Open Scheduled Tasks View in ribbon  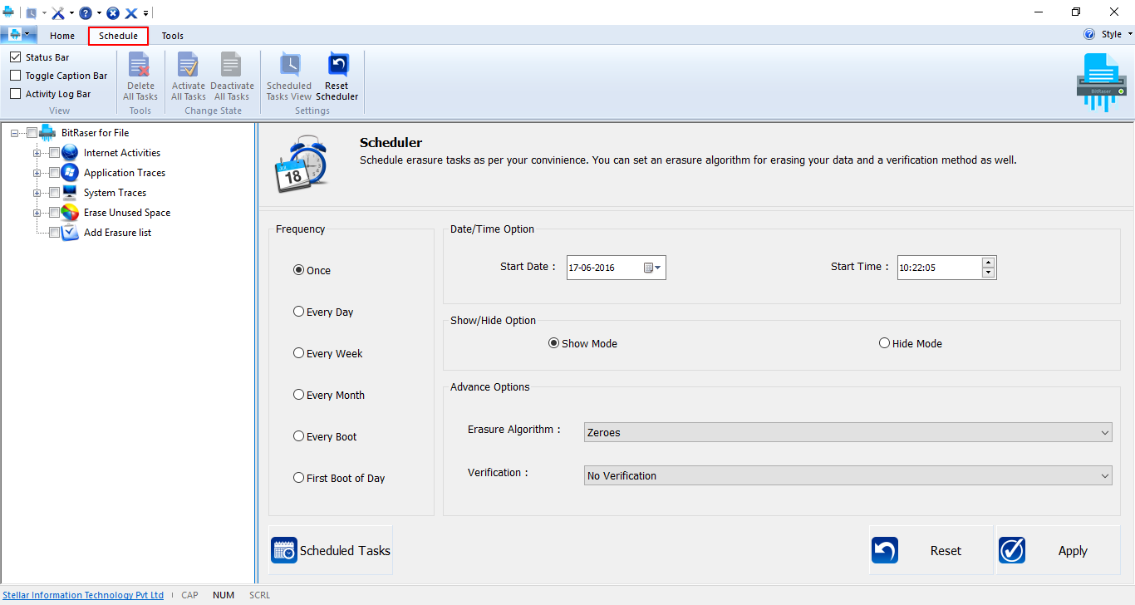pos(289,76)
